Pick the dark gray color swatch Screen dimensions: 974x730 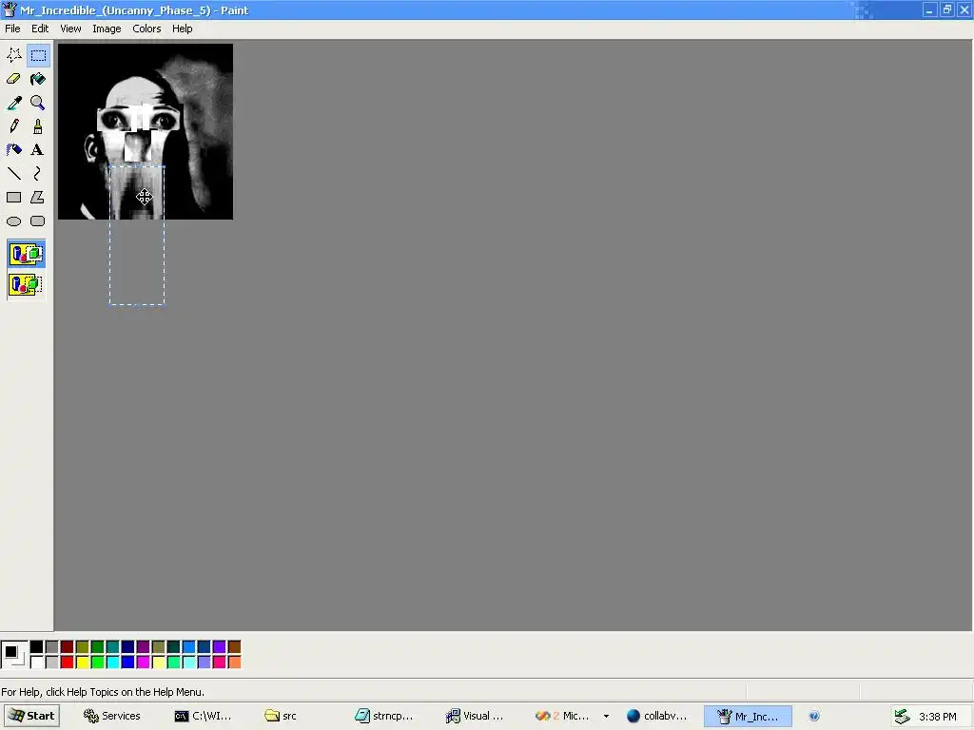pyautogui.click(x=51, y=647)
